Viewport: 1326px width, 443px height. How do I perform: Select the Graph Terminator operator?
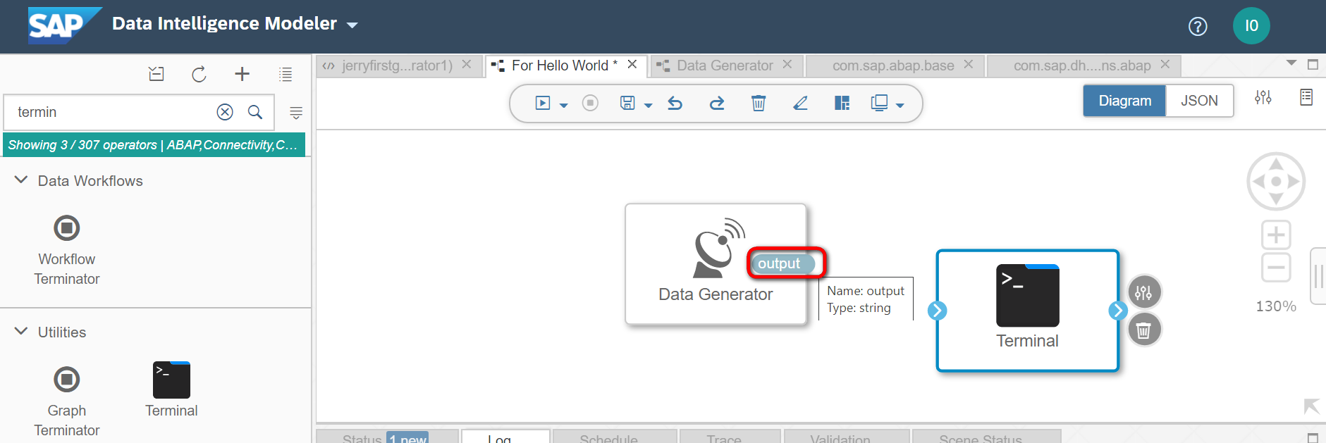tap(67, 401)
